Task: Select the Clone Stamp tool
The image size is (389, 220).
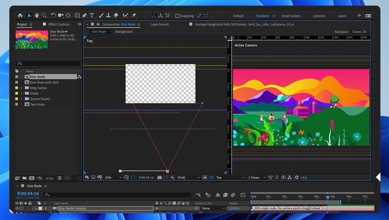Action: pyautogui.click(x=108, y=16)
